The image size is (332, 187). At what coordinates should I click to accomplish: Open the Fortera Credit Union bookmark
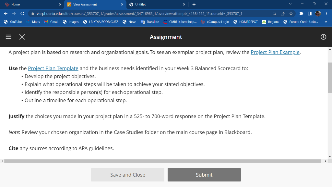(301, 22)
